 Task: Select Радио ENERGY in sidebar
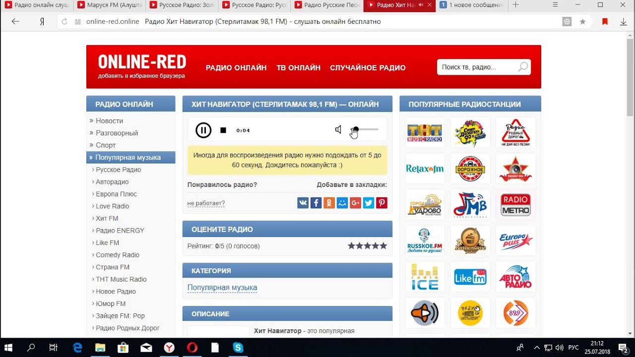tap(120, 231)
